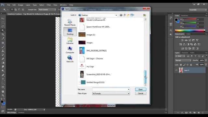Toggle lock transparent pixels in Layers panel

[x=181, y=65]
